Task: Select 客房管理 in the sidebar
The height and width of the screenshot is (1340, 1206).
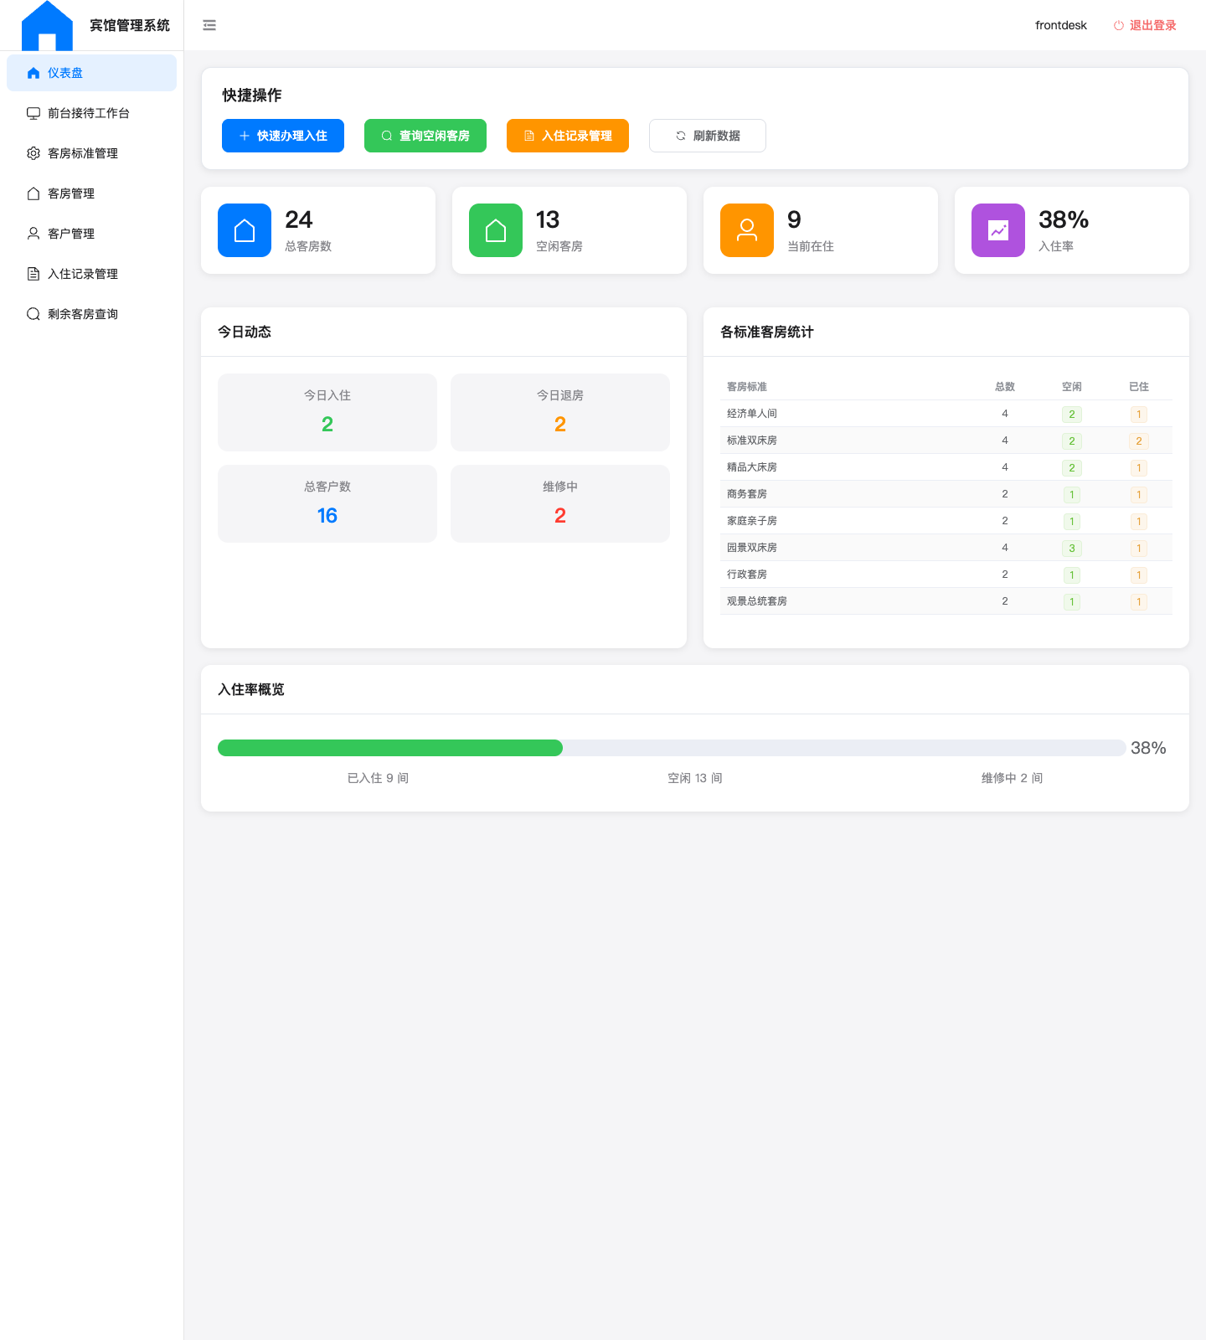Action: [x=91, y=193]
